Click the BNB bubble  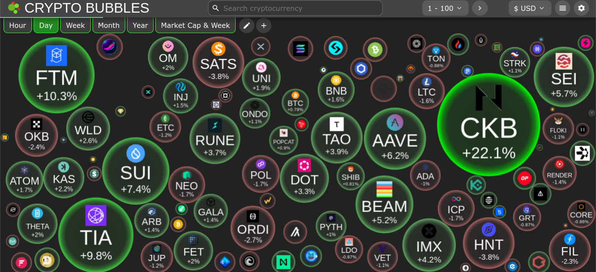point(336,89)
